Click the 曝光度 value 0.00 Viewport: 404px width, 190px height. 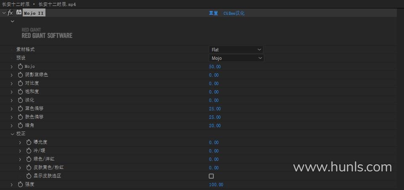[214, 142]
